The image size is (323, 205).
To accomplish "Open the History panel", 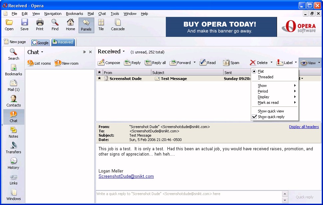I will pos(13,163).
